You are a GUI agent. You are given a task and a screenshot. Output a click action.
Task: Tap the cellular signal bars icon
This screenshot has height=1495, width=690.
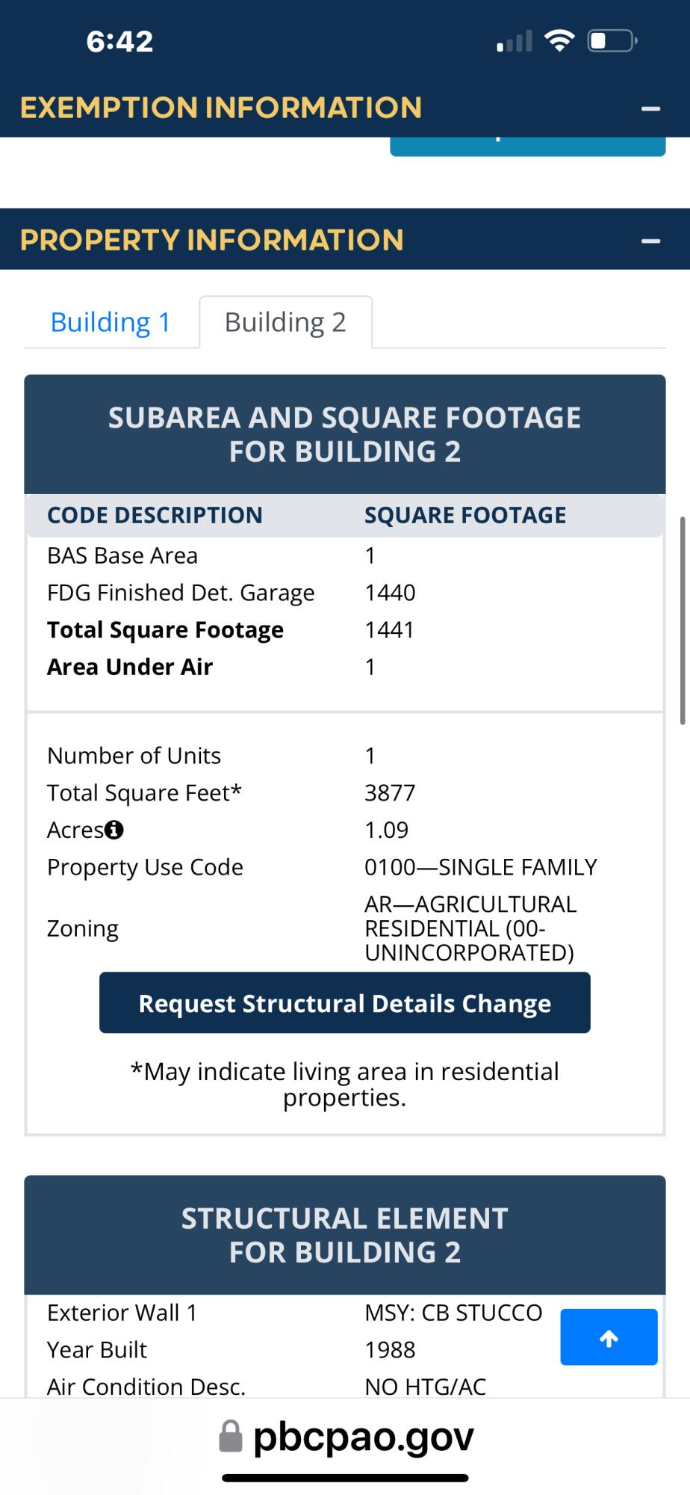click(515, 41)
